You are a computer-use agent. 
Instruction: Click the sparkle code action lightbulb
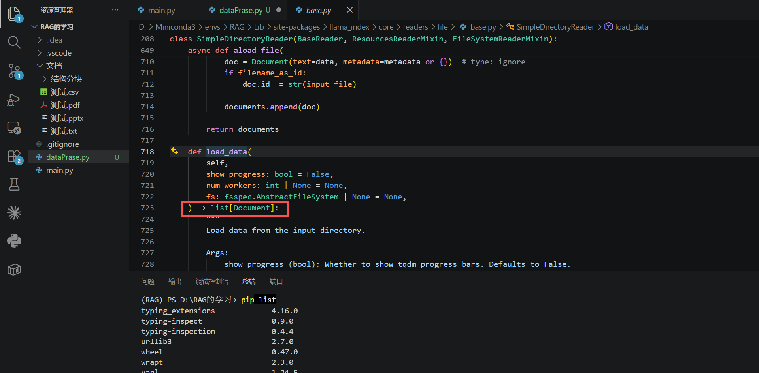[174, 151]
